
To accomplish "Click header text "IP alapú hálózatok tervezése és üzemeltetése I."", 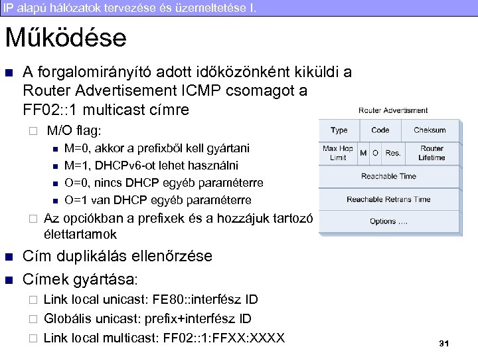I will [129, 7].
